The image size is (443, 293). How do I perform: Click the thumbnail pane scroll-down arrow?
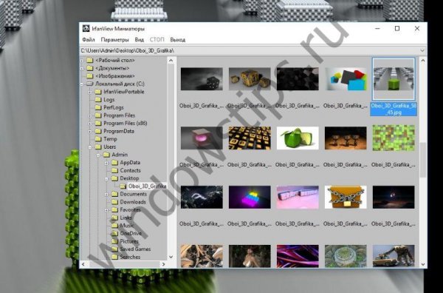422,264
